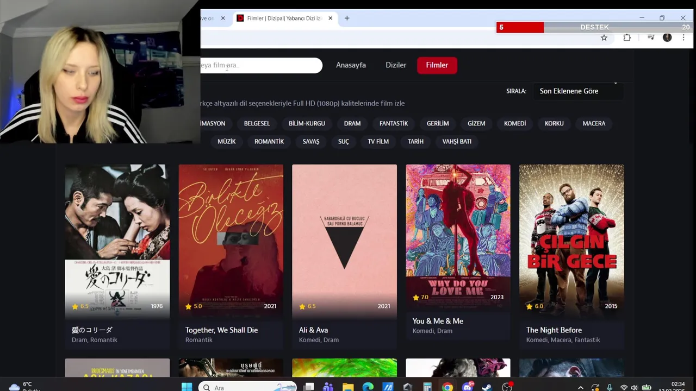The image size is (696, 391).
Task: Open the OBS icon on the taskbar
Action: click(x=507, y=387)
